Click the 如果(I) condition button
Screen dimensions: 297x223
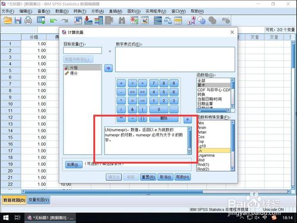(74, 164)
